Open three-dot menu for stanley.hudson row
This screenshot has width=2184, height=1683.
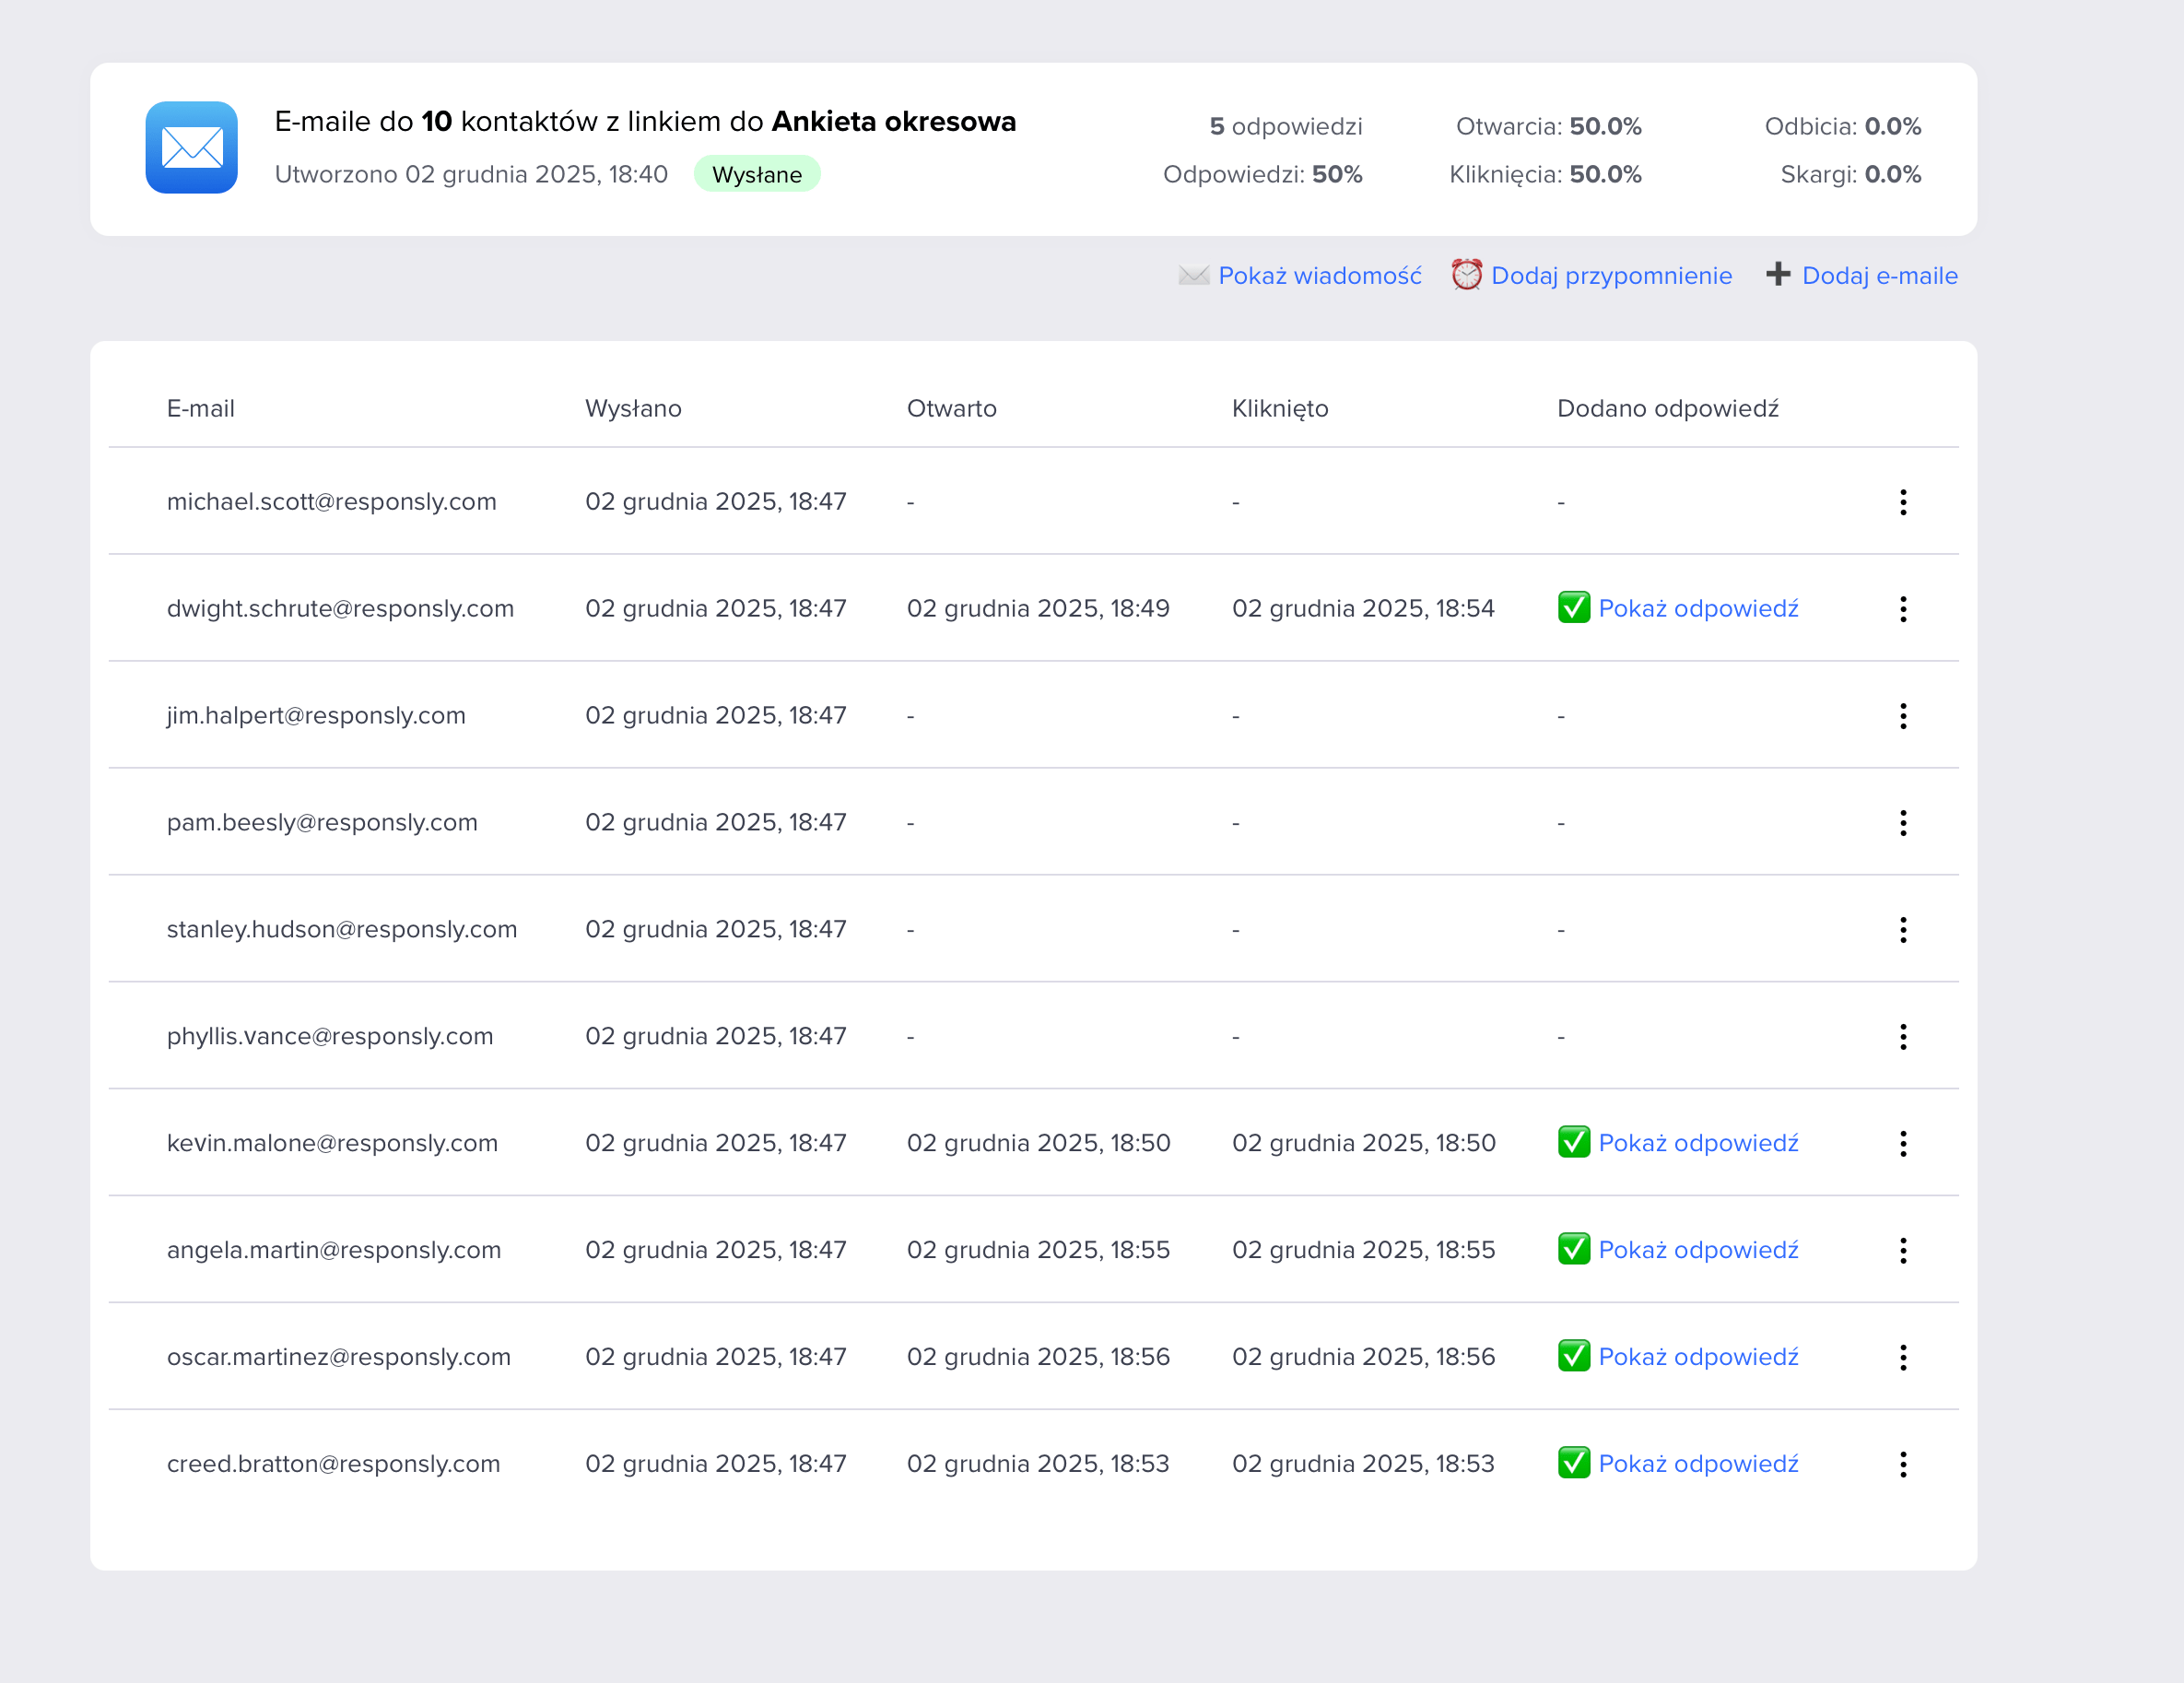pos(1902,930)
